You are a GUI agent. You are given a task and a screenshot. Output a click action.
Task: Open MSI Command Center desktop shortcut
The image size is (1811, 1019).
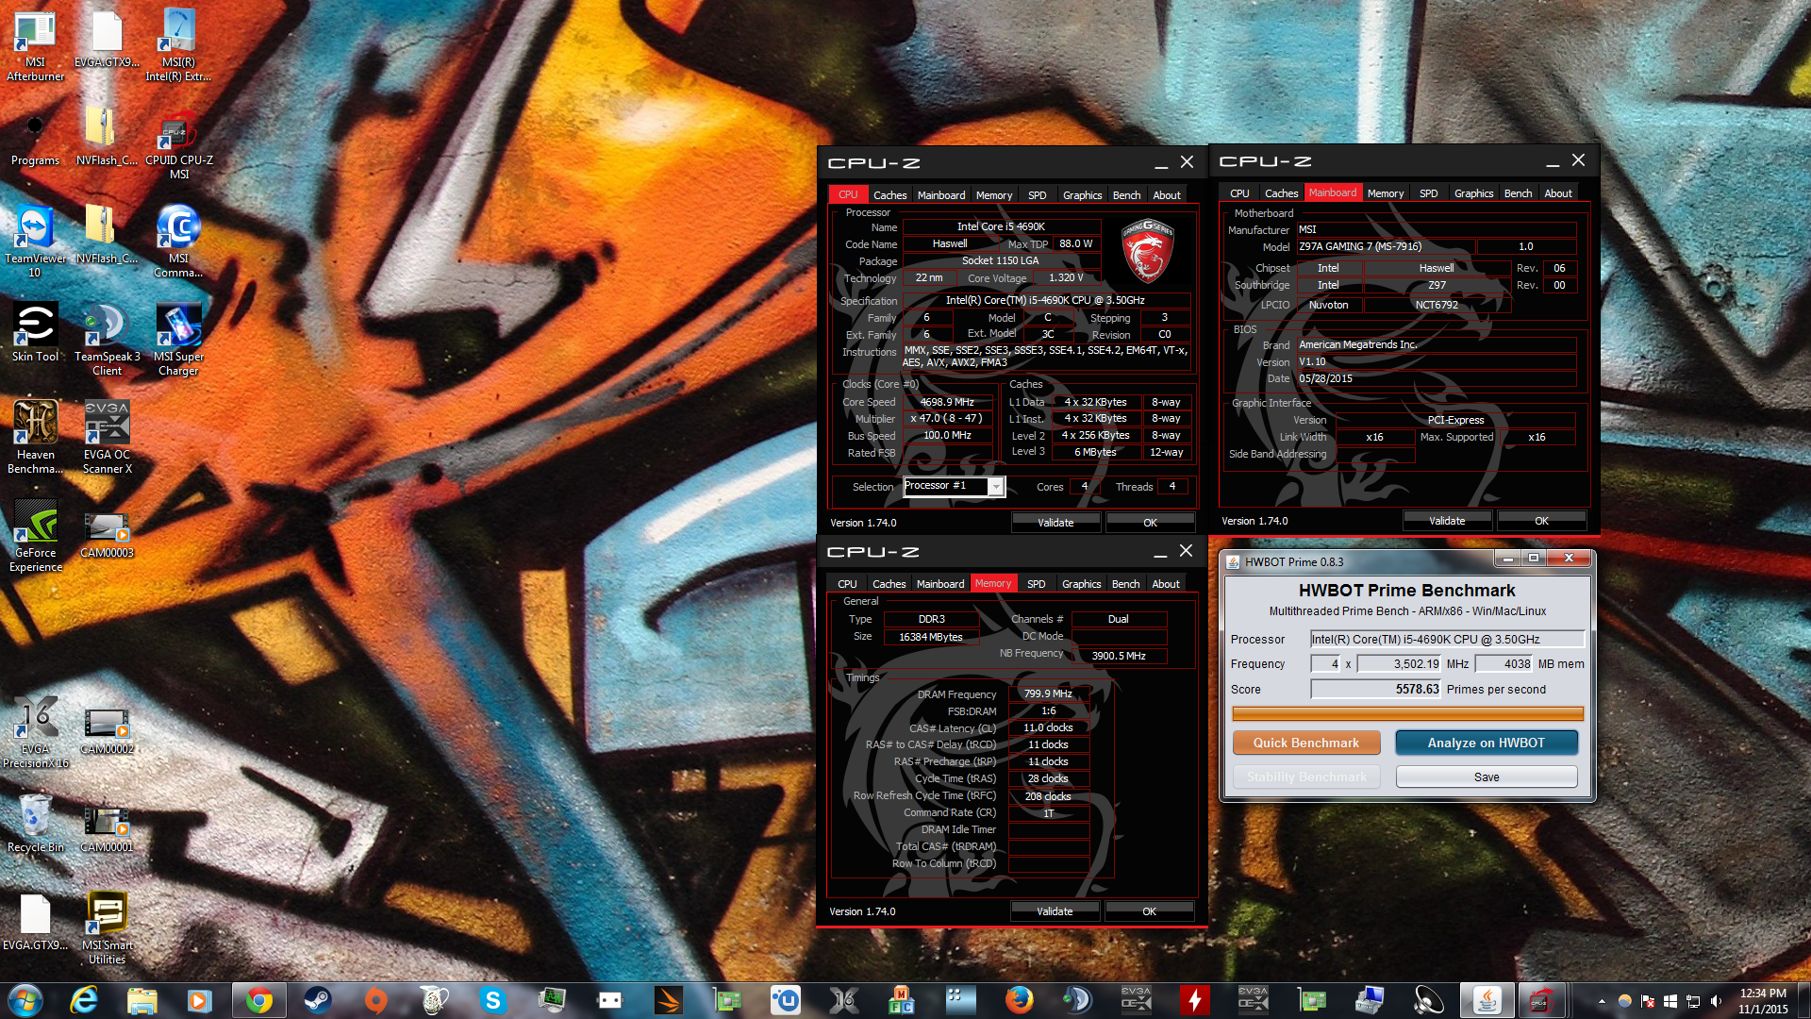[178, 242]
